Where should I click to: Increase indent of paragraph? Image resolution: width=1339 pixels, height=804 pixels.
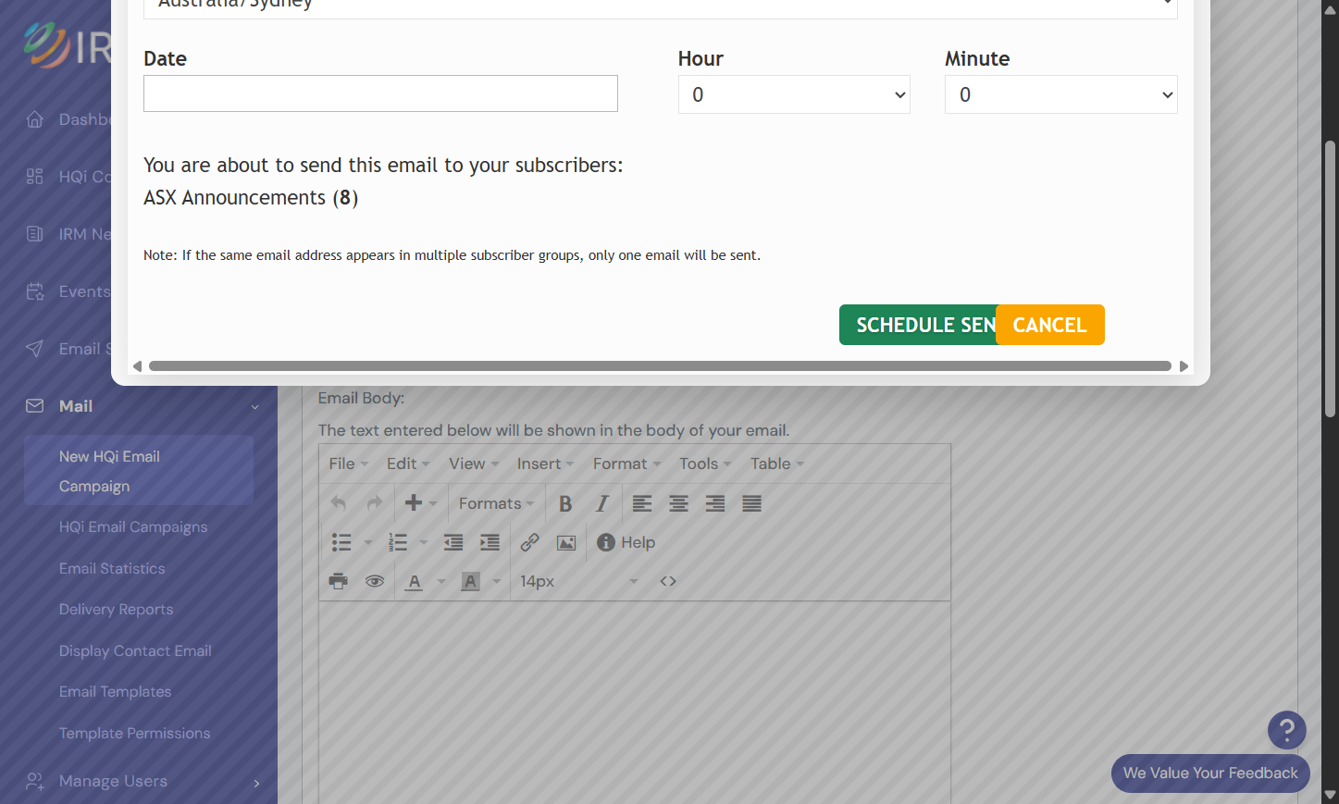(490, 542)
